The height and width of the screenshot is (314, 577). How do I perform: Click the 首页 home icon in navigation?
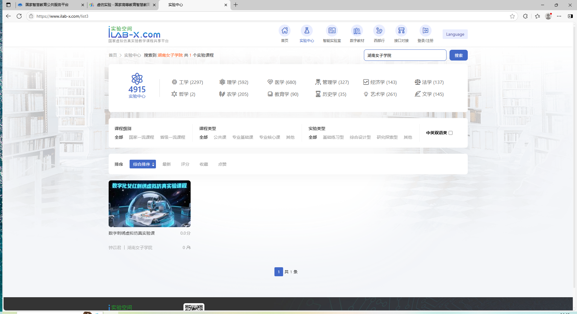[x=285, y=31]
